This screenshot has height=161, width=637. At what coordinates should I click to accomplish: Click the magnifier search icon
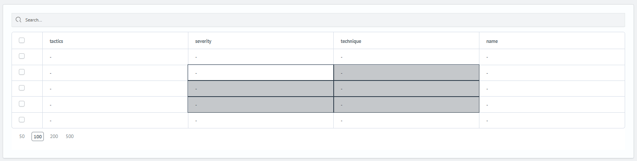(x=18, y=20)
